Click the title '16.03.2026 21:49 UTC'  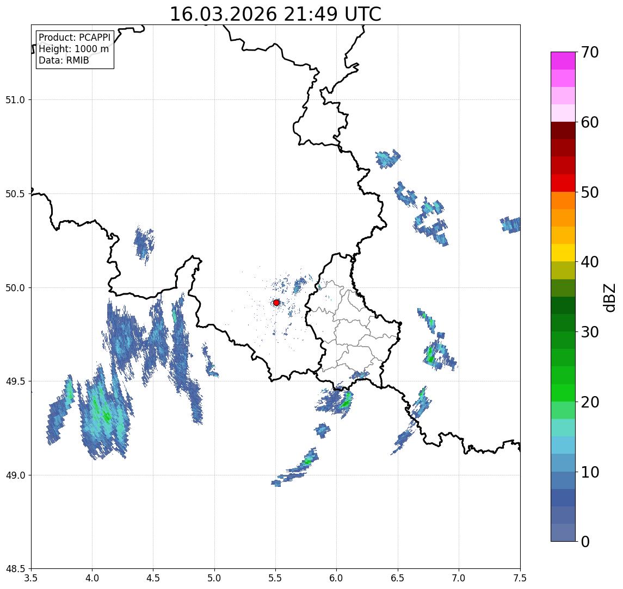tap(275, 14)
